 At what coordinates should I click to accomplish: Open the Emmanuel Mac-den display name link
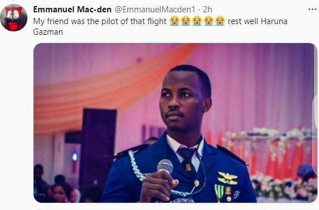(72, 10)
